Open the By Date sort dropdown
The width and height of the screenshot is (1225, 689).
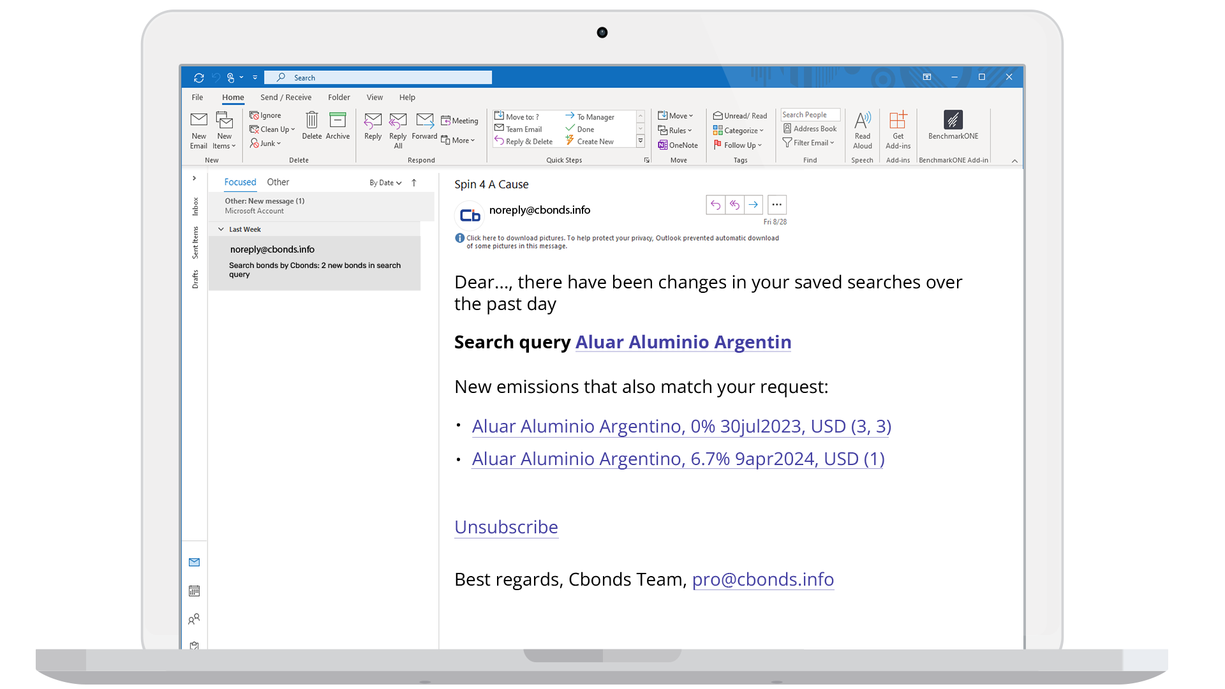pyautogui.click(x=385, y=182)
